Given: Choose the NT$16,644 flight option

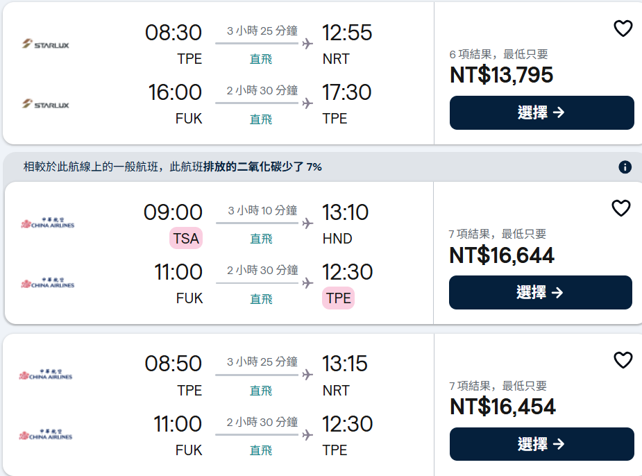Looking at the screenshot, I should pos(540,293).
